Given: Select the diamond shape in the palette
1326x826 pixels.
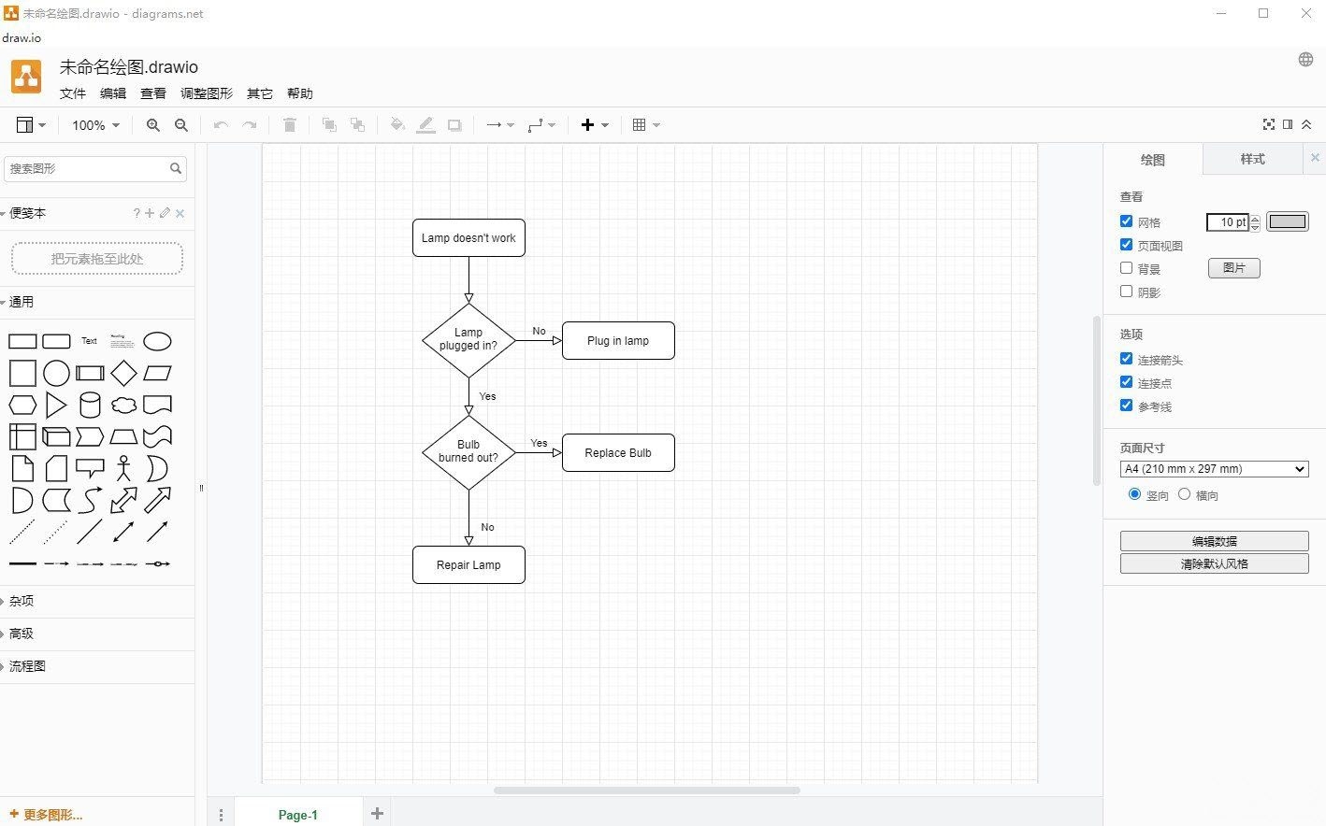Looking at the screenshot, I should coord(123,374).
